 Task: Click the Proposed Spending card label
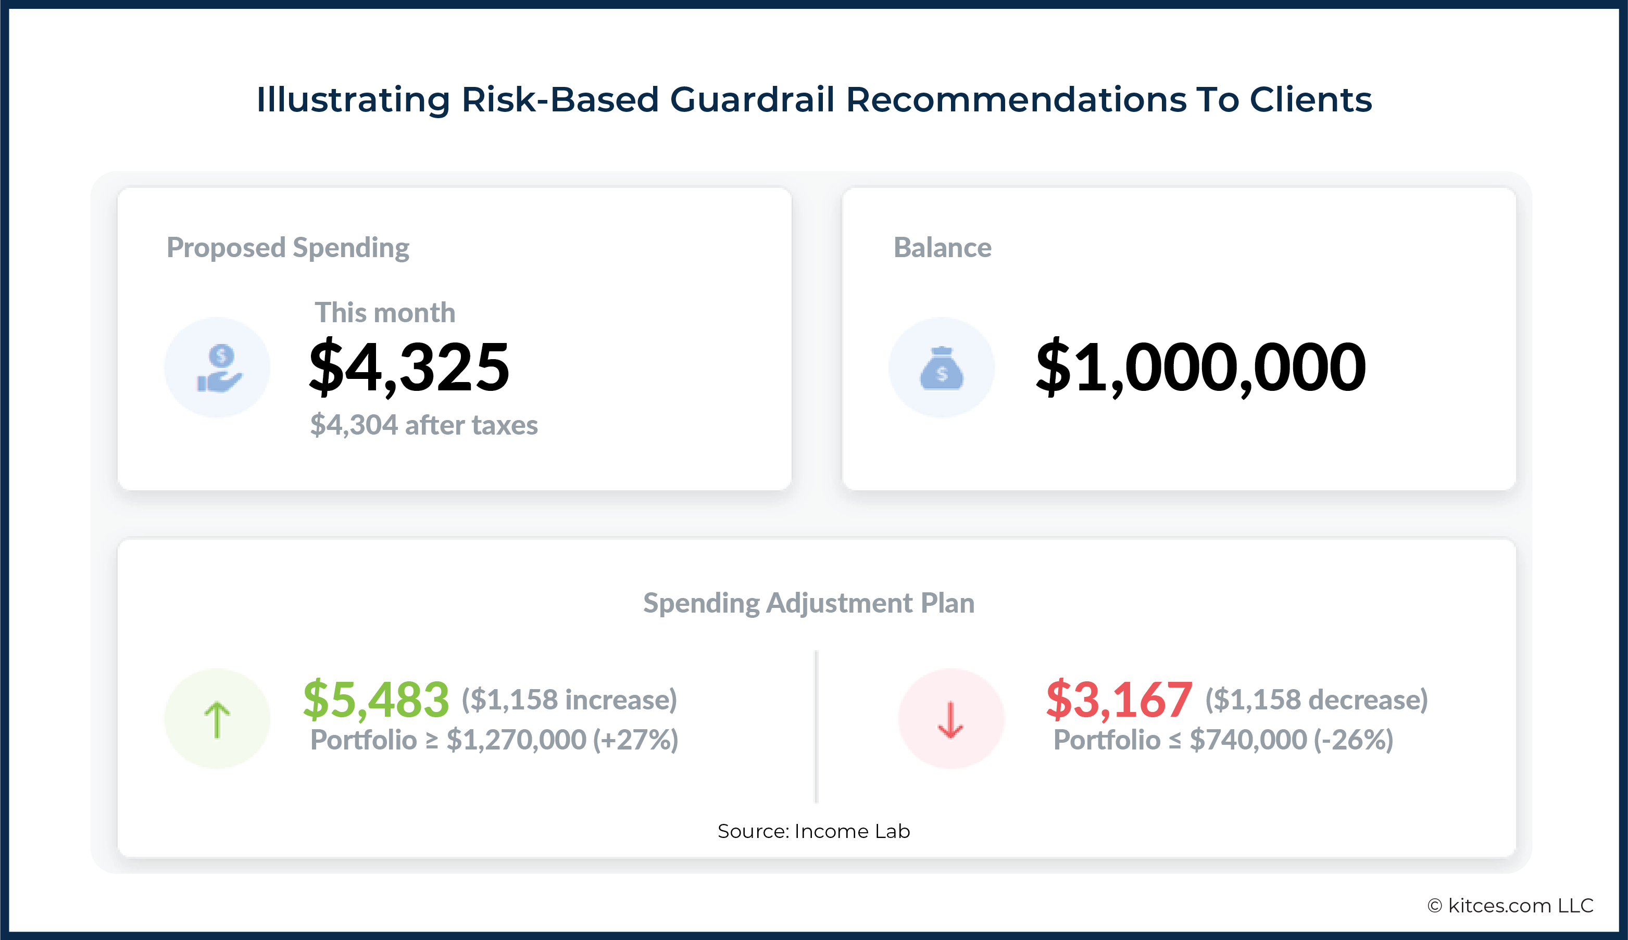point(287,247)
